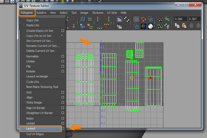
Task: Click the copy UVs clipboard icon
Action: (x=177, y=26)
